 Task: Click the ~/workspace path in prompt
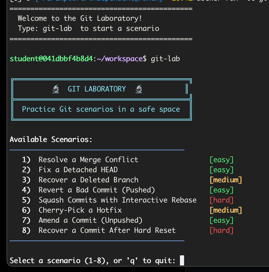coord(120,59)
